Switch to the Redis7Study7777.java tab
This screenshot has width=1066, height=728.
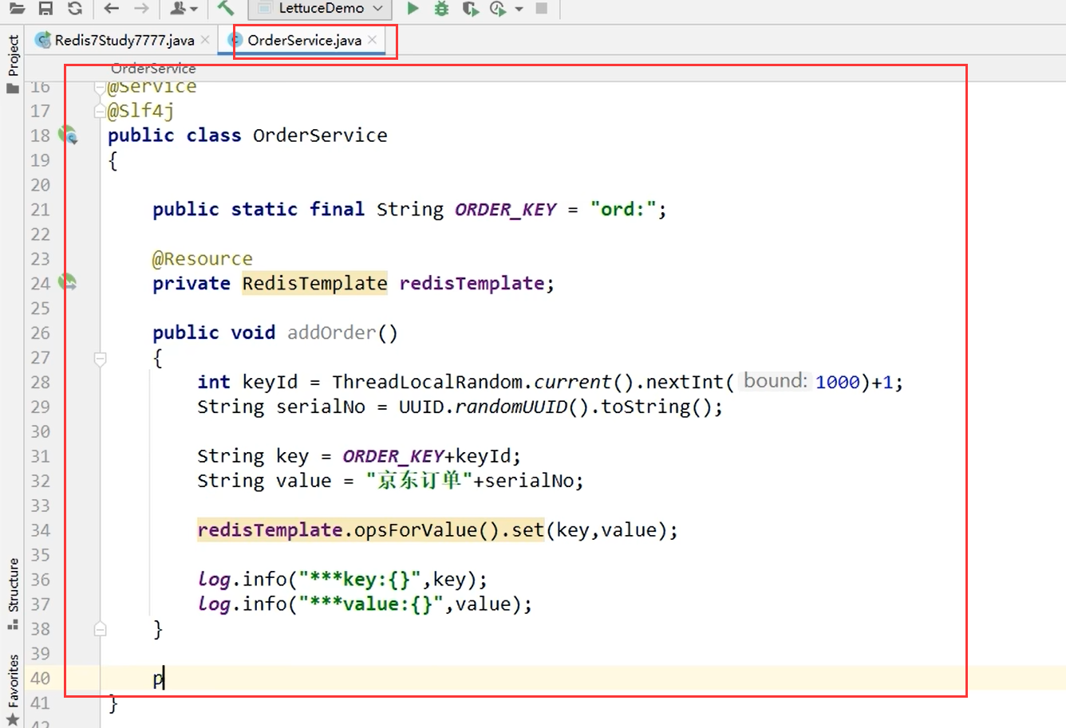pos(124,40)
